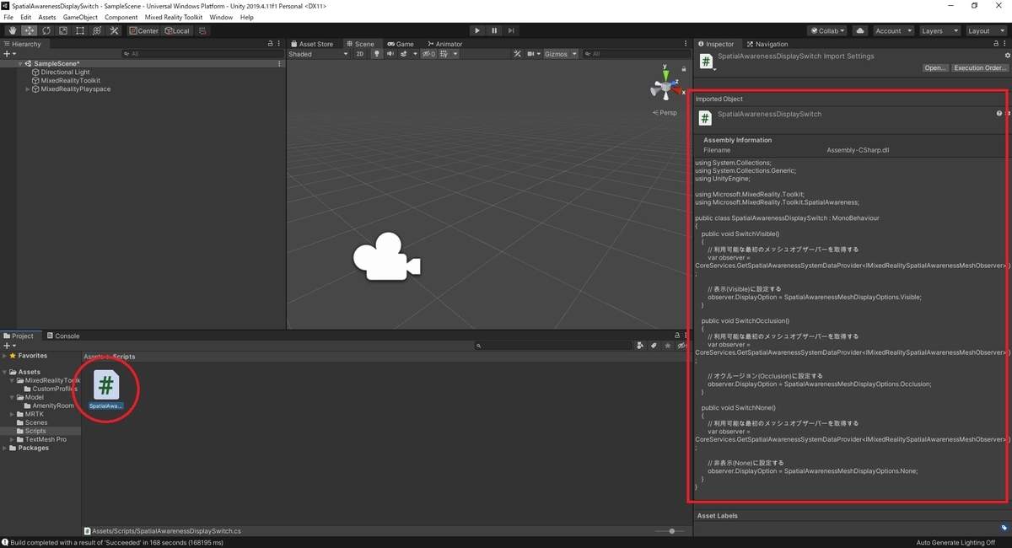
Task: Select the Rotate tool
Action: pos(46,30)
